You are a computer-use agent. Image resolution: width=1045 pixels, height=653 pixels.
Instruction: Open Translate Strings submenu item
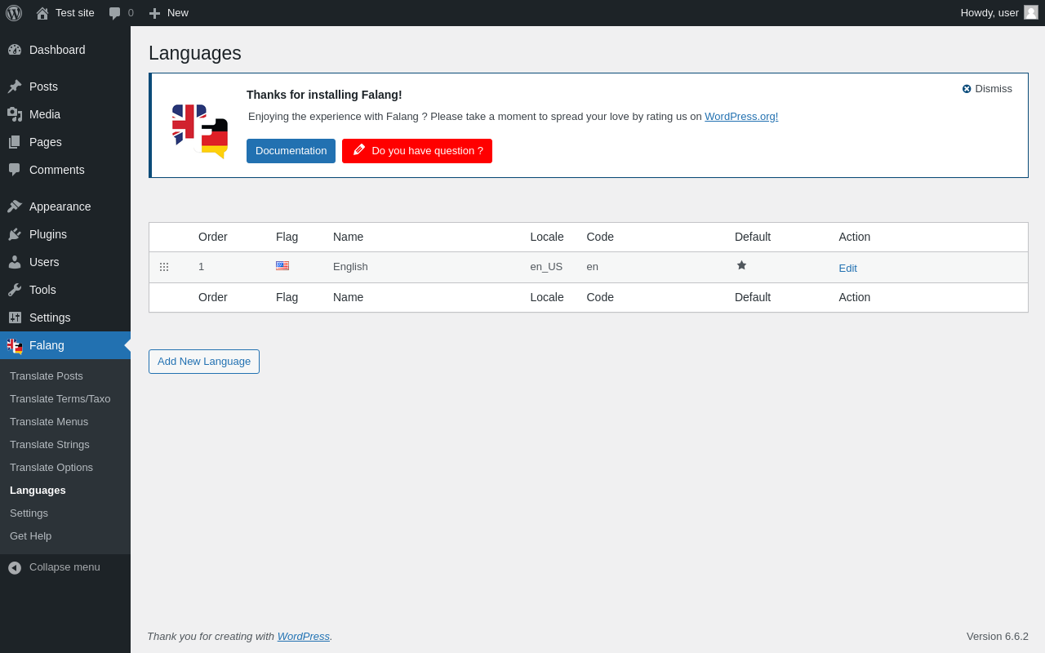click(x=50, y=445)
